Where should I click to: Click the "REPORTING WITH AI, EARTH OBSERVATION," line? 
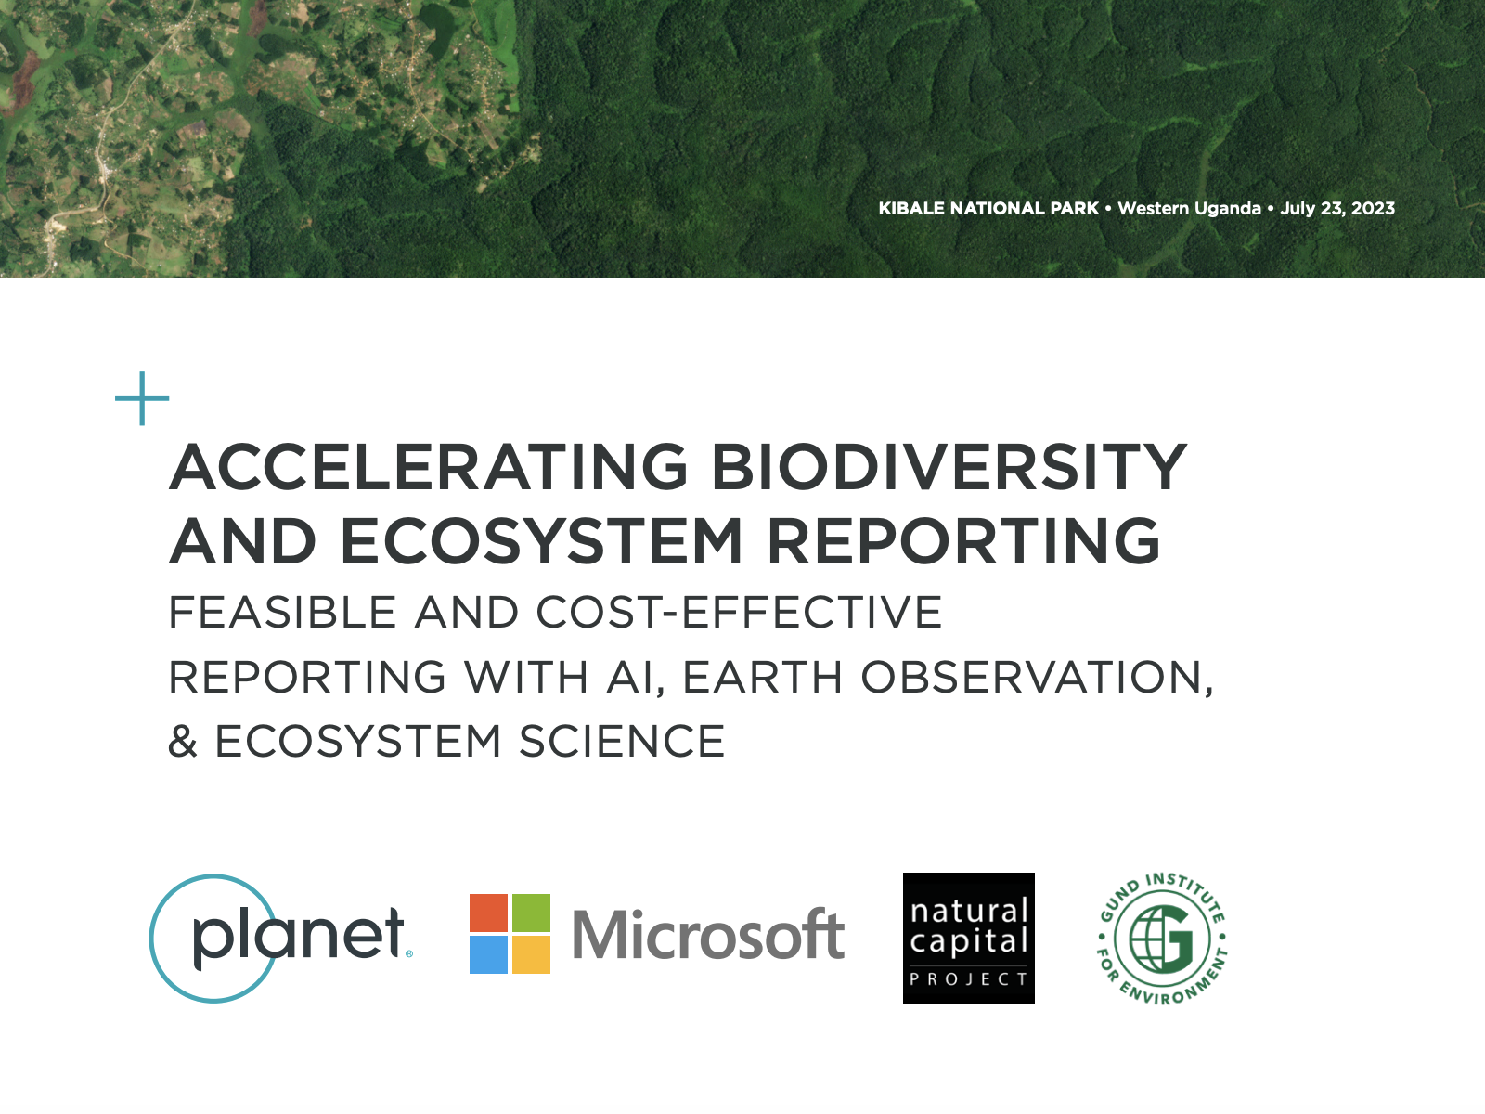(691, 677)
